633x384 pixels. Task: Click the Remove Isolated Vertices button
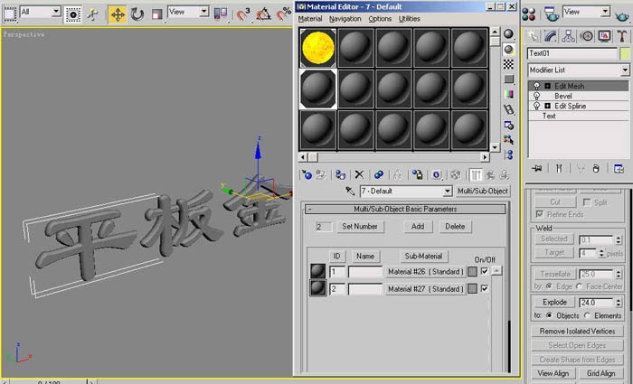click(577, 332)
